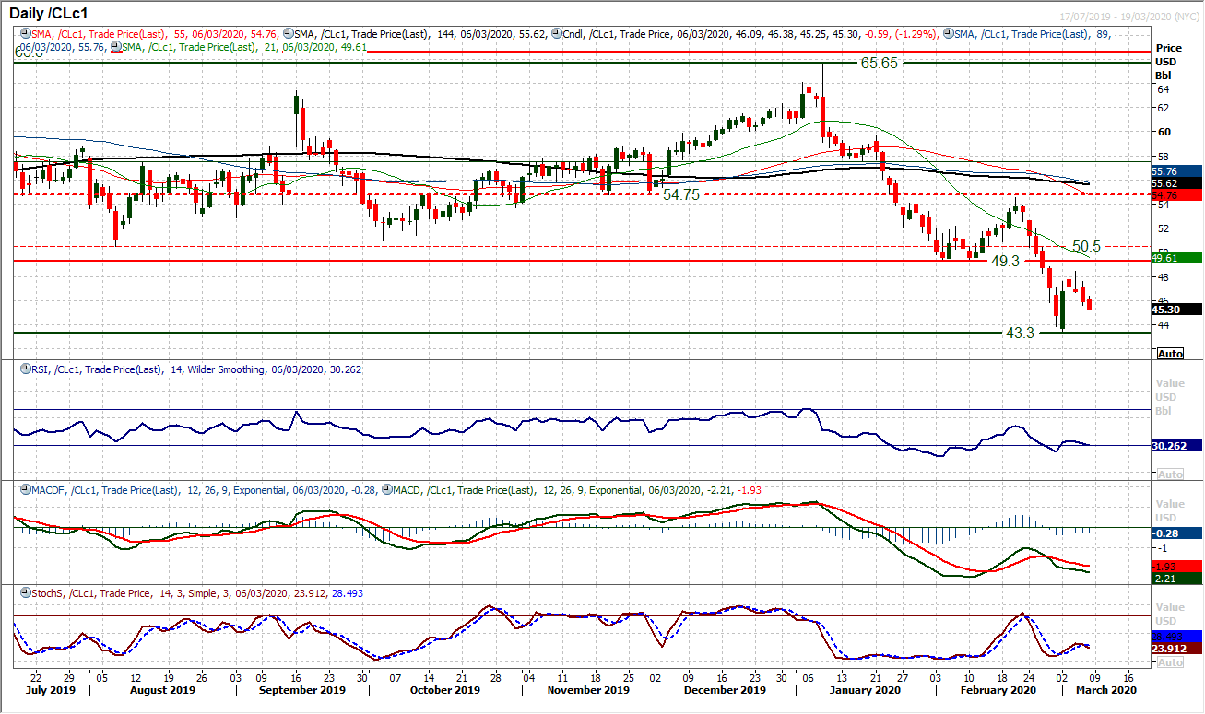This screenshot has width=1205, height=714.
Task: Toggle Auto scaling on the price axis
Action: [1169, 354]
